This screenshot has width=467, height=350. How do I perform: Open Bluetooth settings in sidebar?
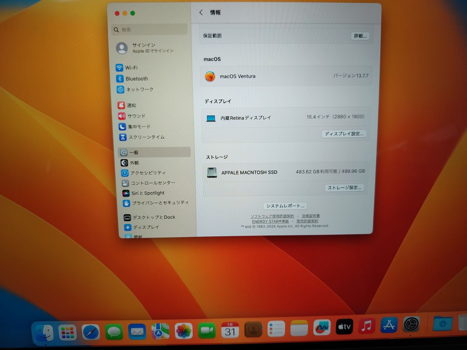(x=132, y=79)
